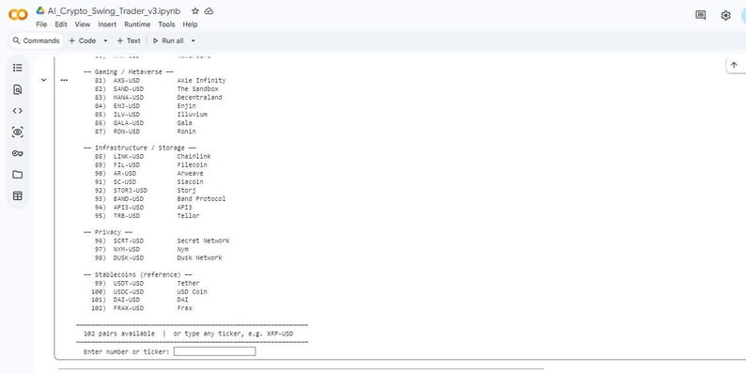Click the Google Drive file icon

[x=40, y=11]
